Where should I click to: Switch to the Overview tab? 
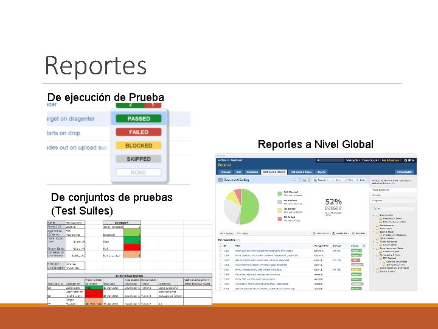coord(226,172)
